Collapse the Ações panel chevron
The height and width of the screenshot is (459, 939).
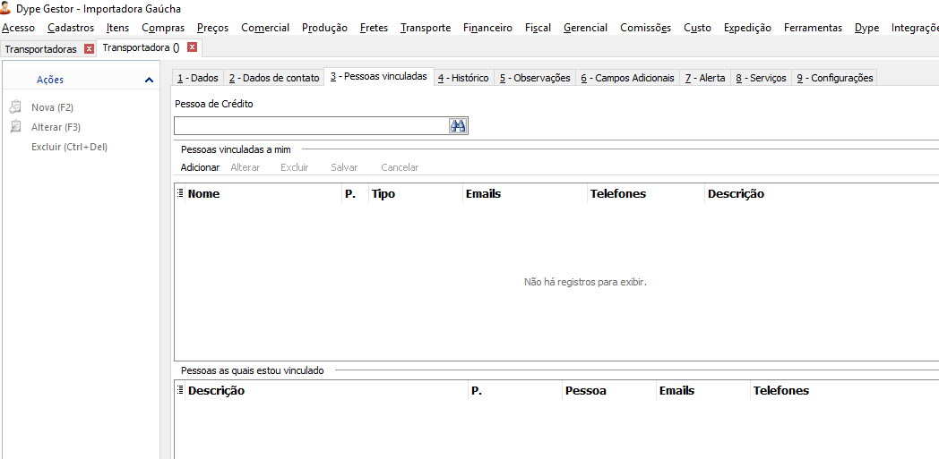click(x=149, y=80)
